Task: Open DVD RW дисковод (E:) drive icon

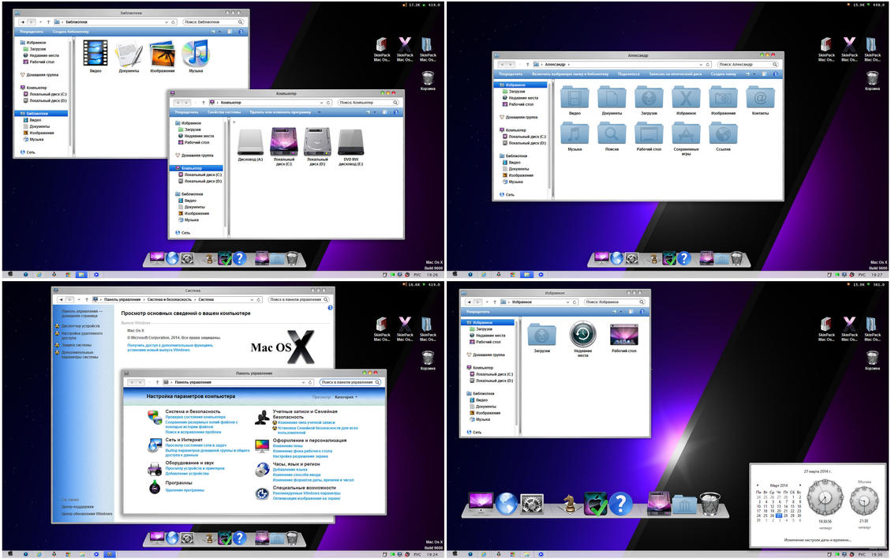Action: [x=350, y=142]
